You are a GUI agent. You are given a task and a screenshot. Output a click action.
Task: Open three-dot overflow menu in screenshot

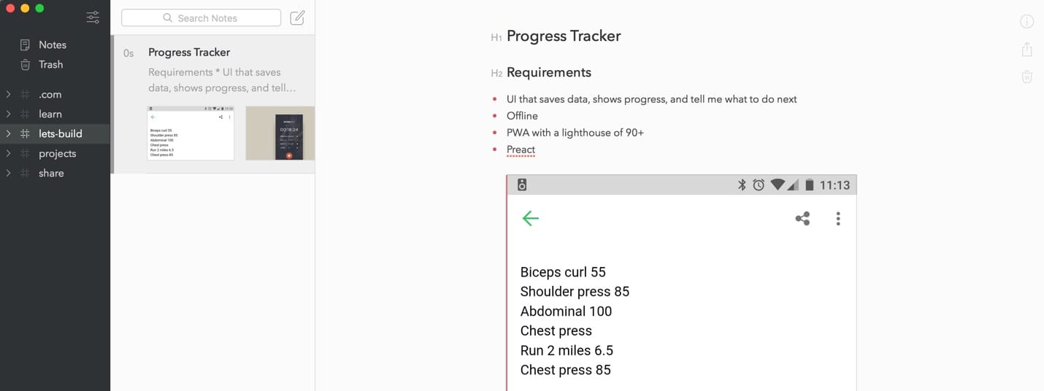pos(838,218)
